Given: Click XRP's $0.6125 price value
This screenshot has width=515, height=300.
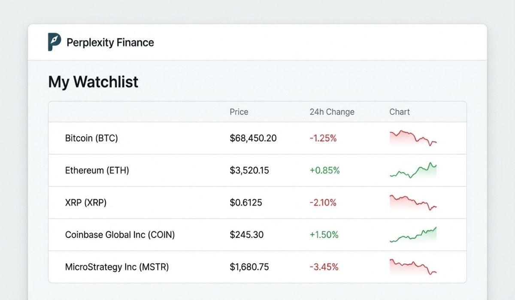Looking at the screenshot, I should (x=246, y=202).
